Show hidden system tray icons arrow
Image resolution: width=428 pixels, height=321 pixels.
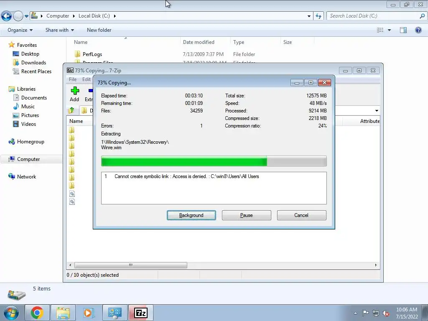[355, 313]
